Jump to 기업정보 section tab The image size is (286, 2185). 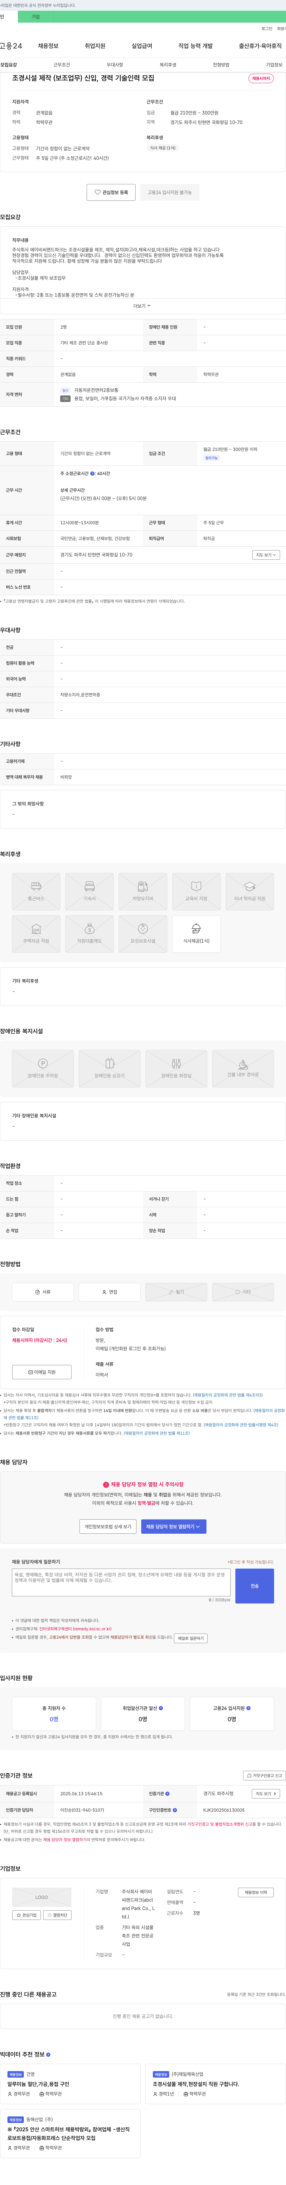274,64
